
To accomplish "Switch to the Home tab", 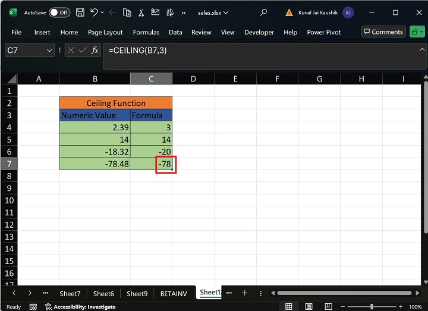I will coord(69,32).
